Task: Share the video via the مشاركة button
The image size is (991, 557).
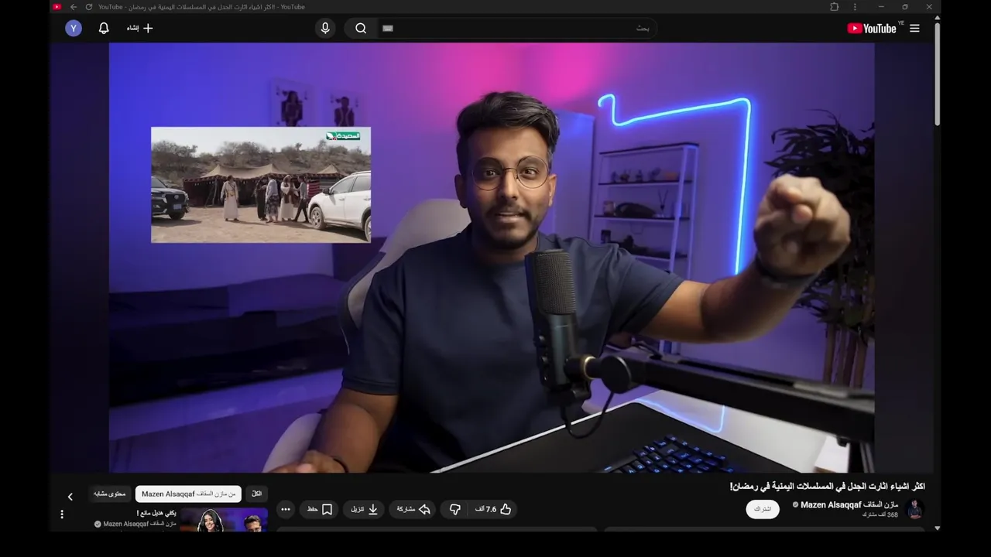Action: pos(413,509)
